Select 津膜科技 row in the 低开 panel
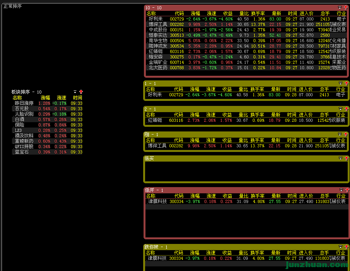 158,201
